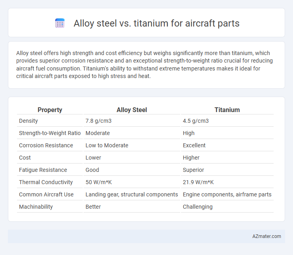
Task: Click the 'Alloy Steel' column header
Action: coord(132,110)
